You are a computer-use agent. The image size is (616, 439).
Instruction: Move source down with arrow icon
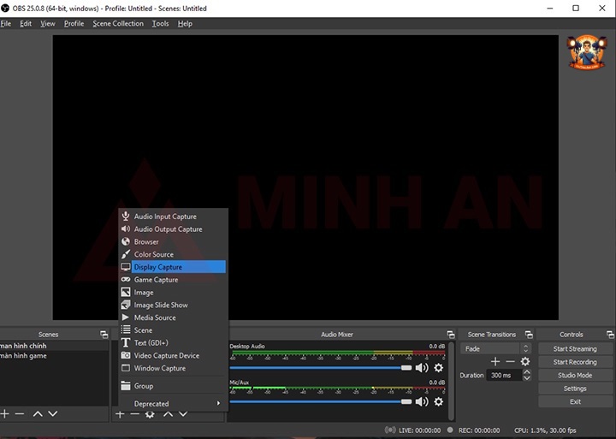[x=183, y=414]
